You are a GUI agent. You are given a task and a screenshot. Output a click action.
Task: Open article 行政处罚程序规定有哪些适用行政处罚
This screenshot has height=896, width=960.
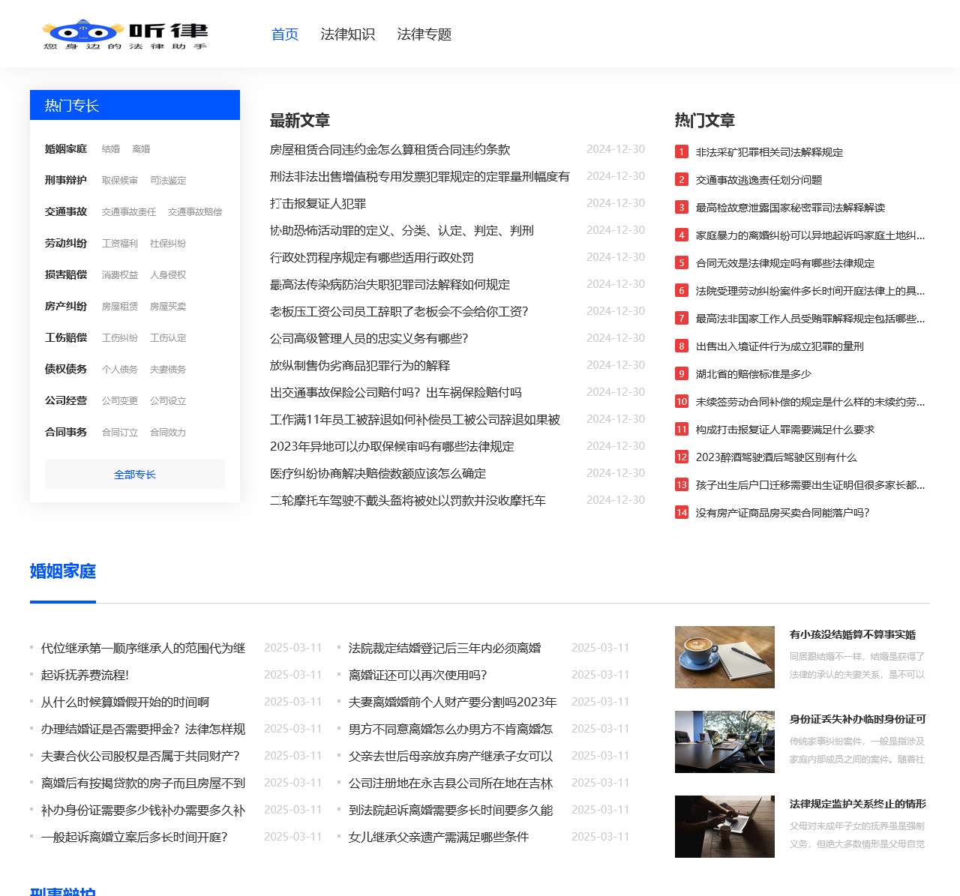(x=372, y=258)
